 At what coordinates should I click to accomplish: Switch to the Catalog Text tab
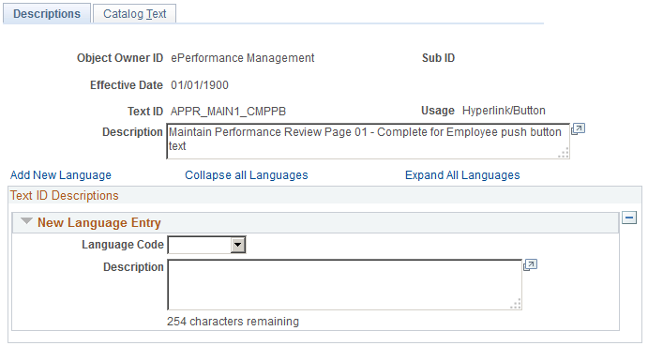134,14
